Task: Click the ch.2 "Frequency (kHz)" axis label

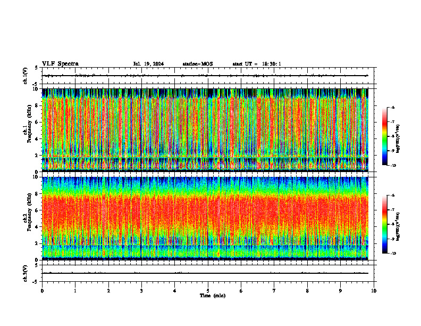Action: point(29,212)
